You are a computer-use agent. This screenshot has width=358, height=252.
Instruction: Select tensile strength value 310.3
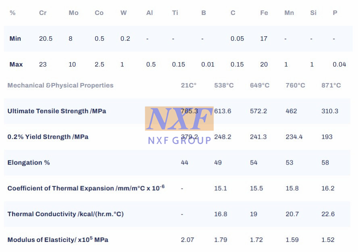point(330,111)
